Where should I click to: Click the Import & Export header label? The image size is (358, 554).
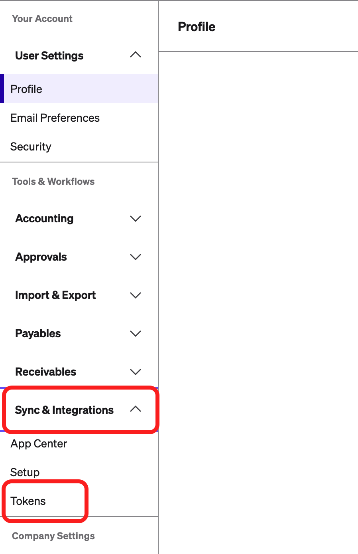point(55,295)
